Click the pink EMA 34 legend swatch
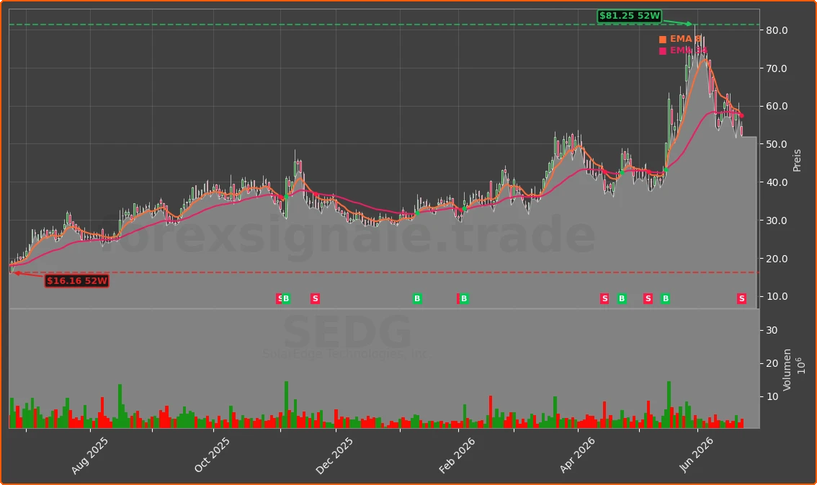This screenshot has height=485, width=817. (x=663, y=51)
